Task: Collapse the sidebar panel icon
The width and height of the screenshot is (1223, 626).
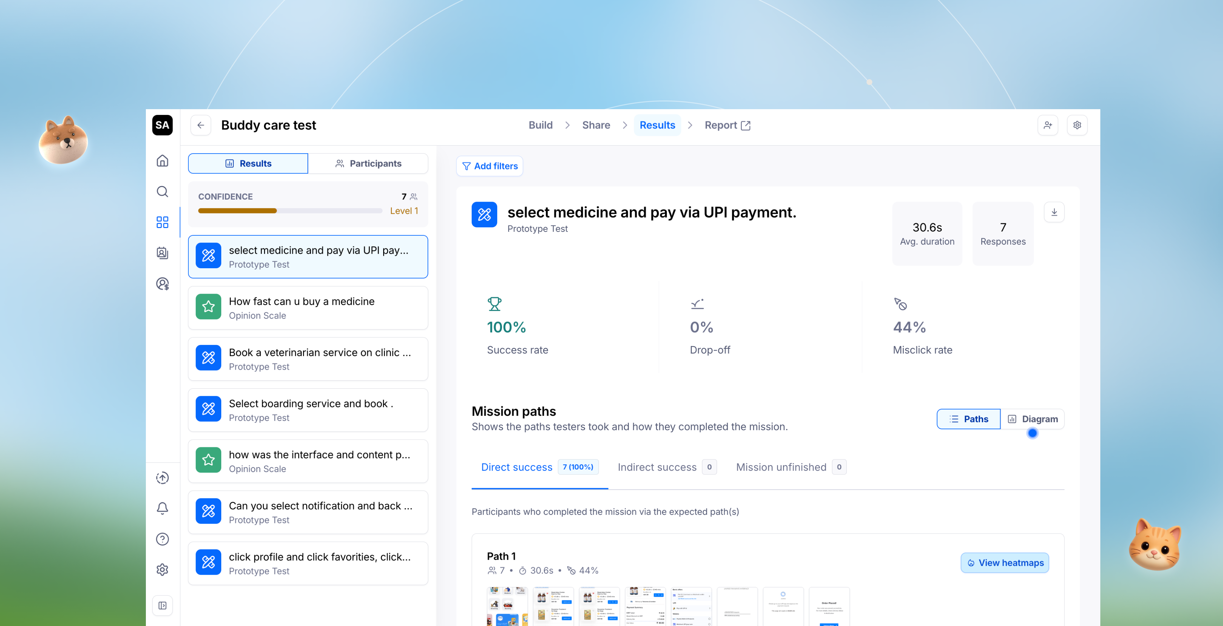Action: 162,606
